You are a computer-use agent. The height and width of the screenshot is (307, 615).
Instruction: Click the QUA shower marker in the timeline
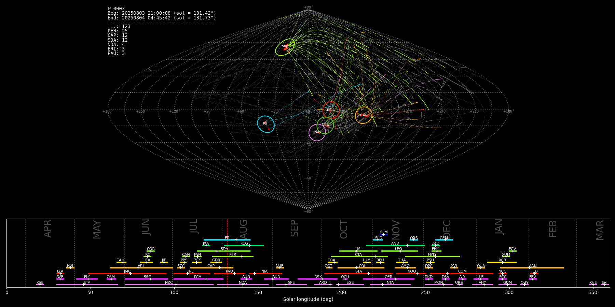click(481, 268)
